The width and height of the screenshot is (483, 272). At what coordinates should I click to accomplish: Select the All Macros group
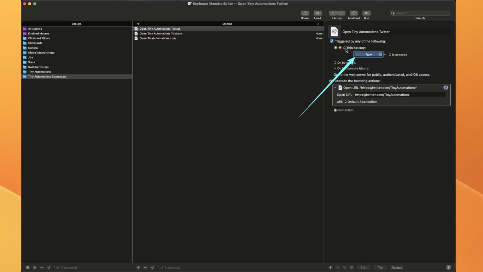(x=77, y=29)
